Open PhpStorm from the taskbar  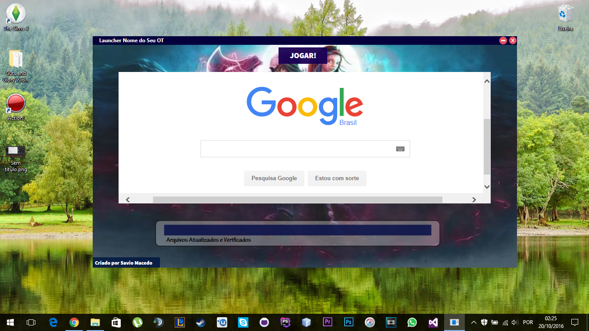[x=285, y=322]
